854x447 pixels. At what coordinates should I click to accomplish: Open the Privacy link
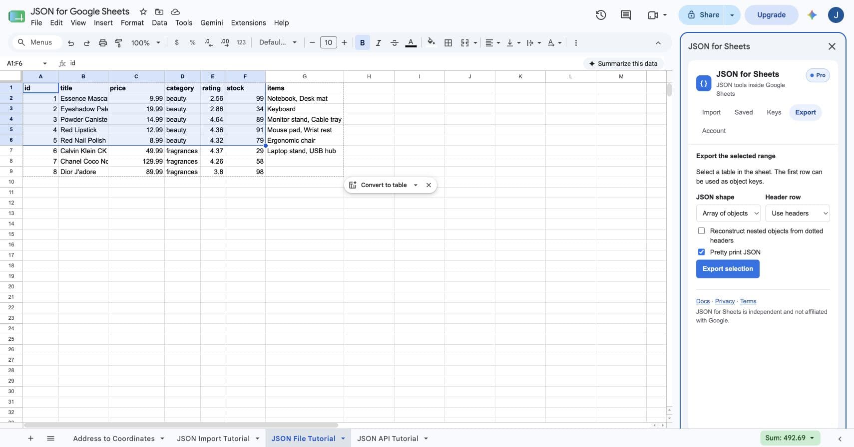tap(725, 301)
